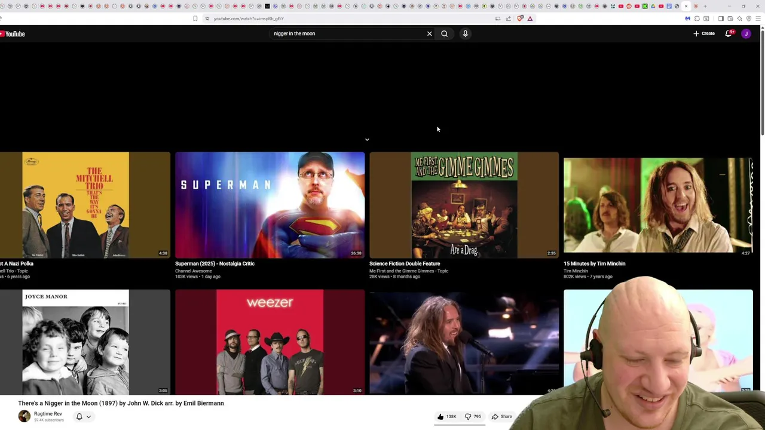Open site settings icon beside the URL
The width and height of the screenshot is (765, 430).
(207, 19)
